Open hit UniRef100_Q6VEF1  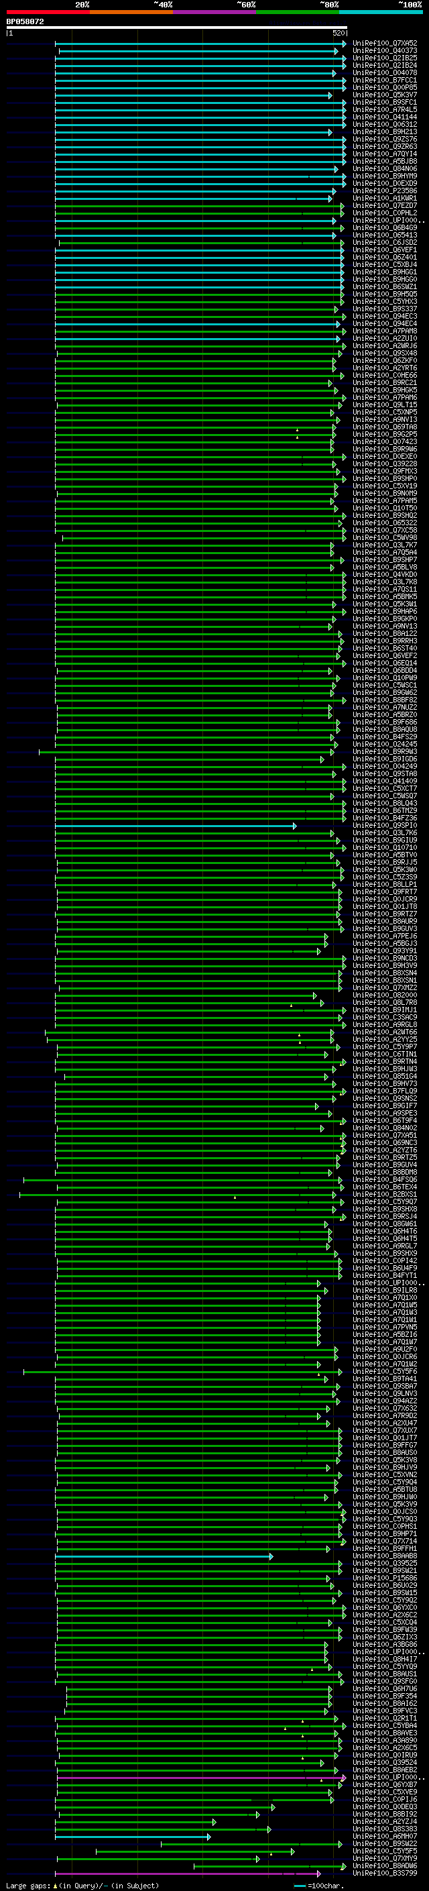pyautogui.click(x=385, y=250)
